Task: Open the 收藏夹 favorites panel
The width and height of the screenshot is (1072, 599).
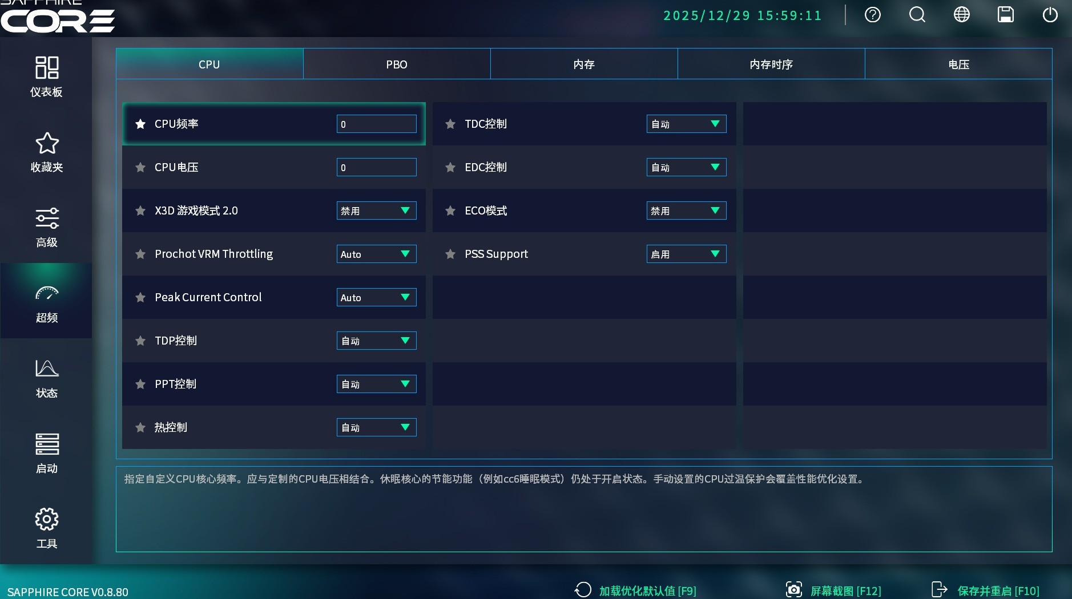Action: 47,151
